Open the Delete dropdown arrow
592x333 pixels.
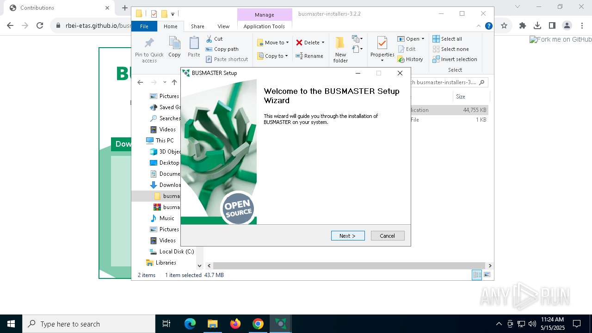point(323,43)
